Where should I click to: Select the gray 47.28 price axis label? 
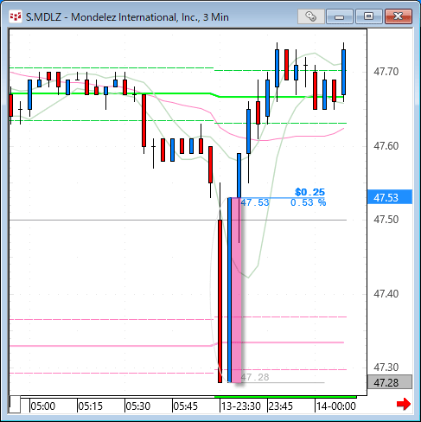(390, 382)
